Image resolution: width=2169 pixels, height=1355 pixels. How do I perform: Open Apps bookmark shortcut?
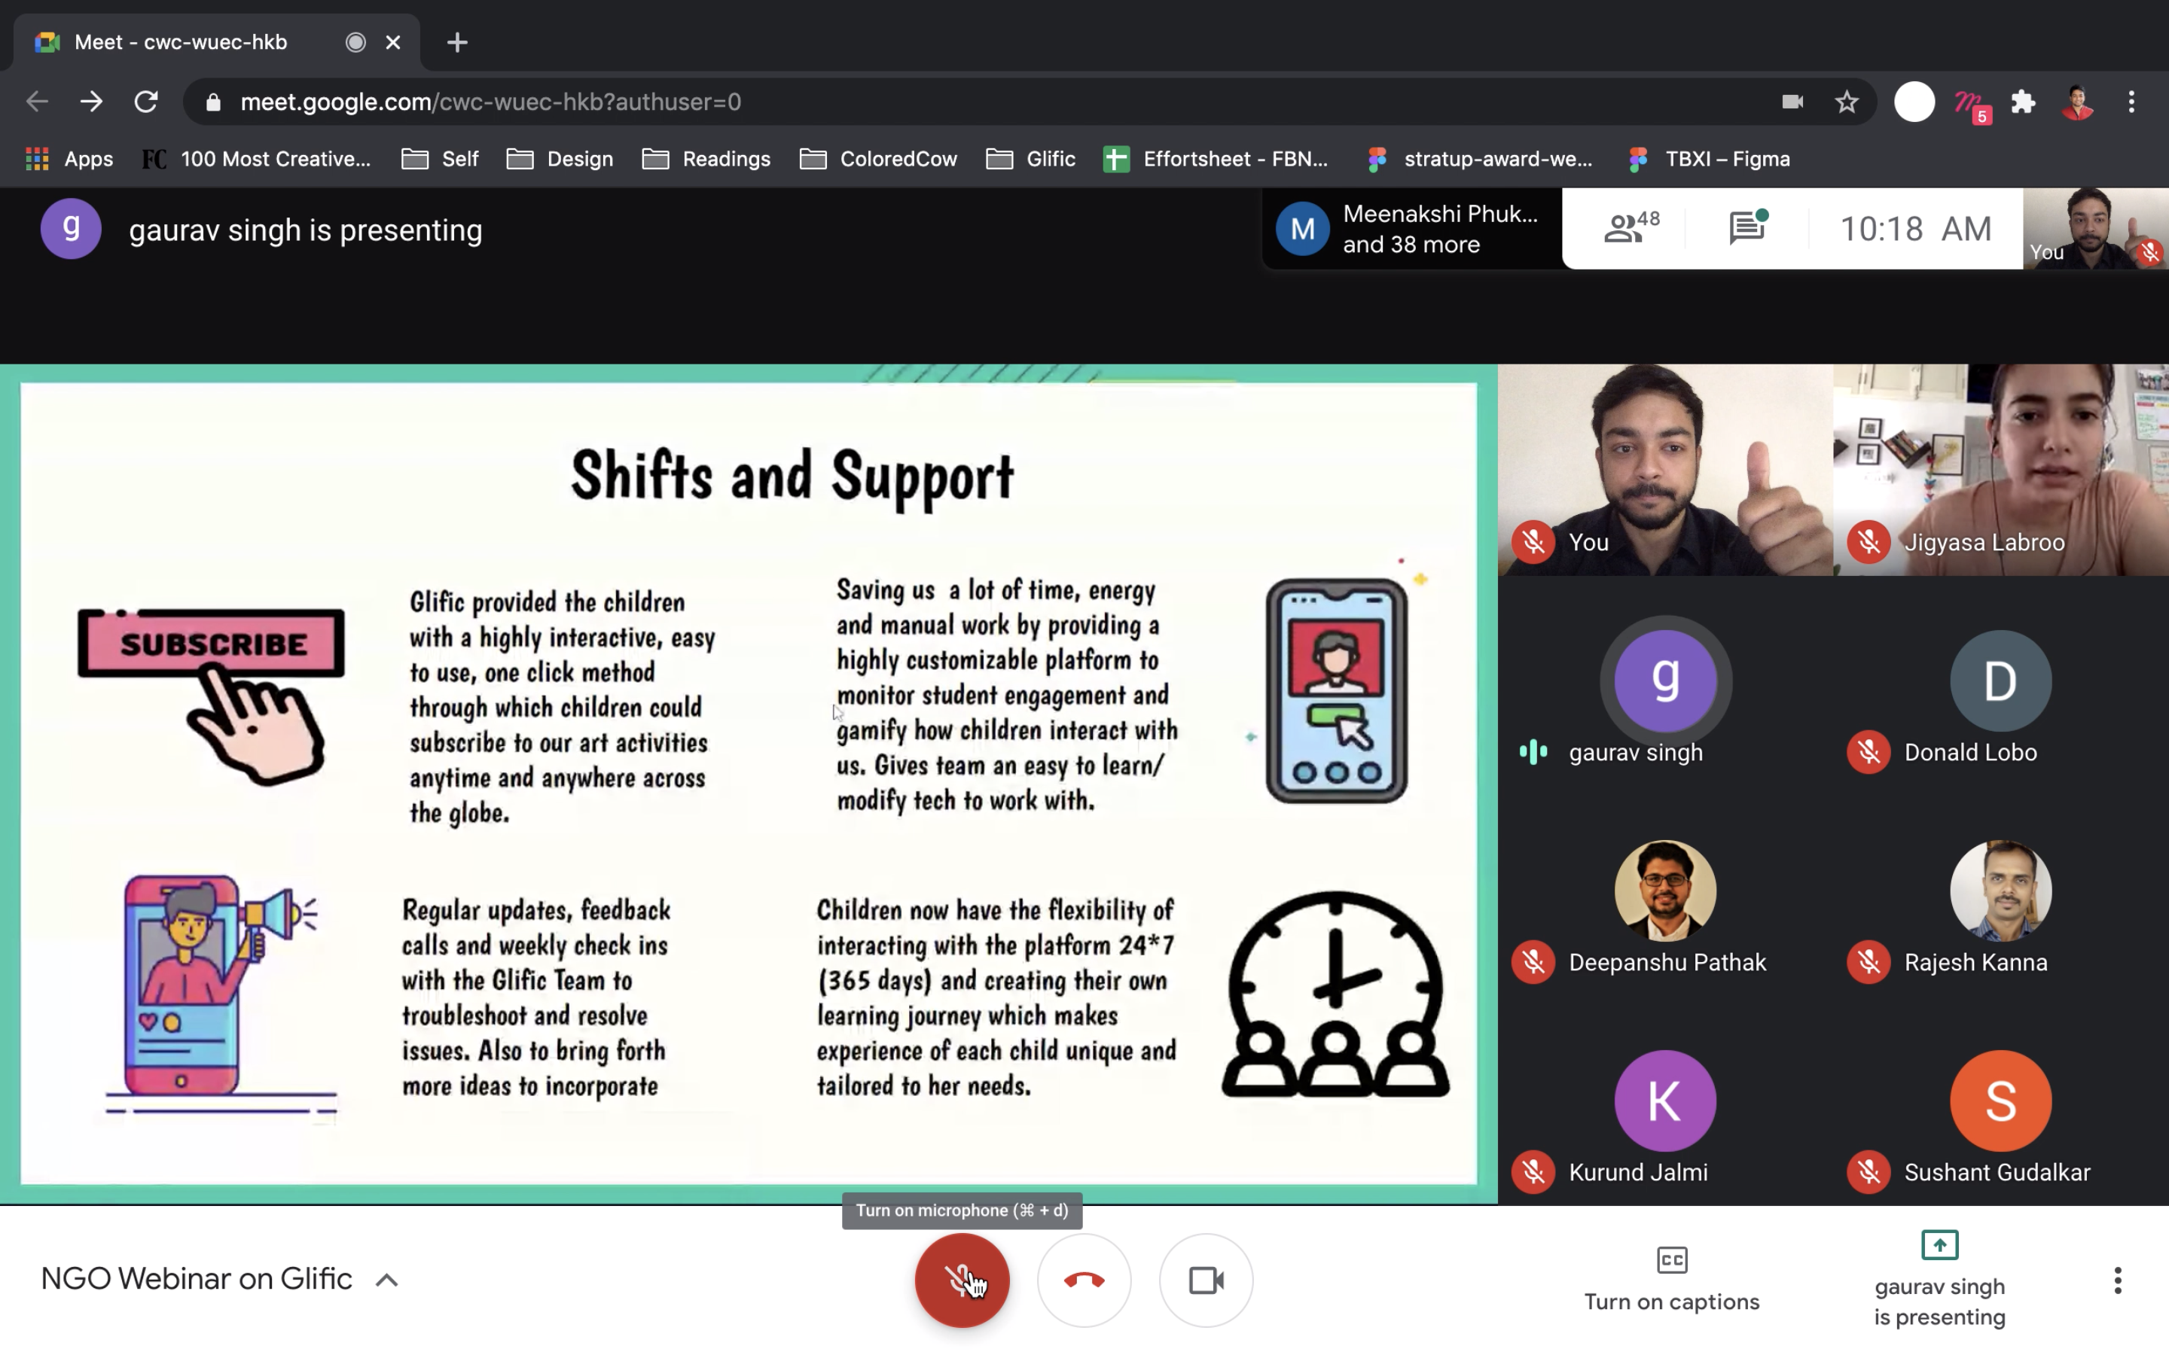click(69, 159)
